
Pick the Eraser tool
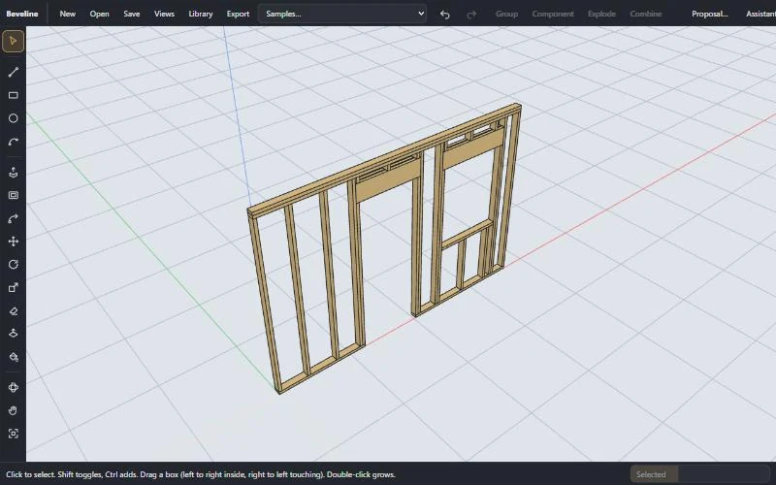click(x=13, y=310)
